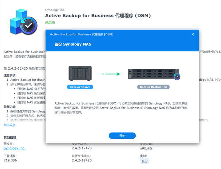Click the 下载计数 label

point(10,156)
